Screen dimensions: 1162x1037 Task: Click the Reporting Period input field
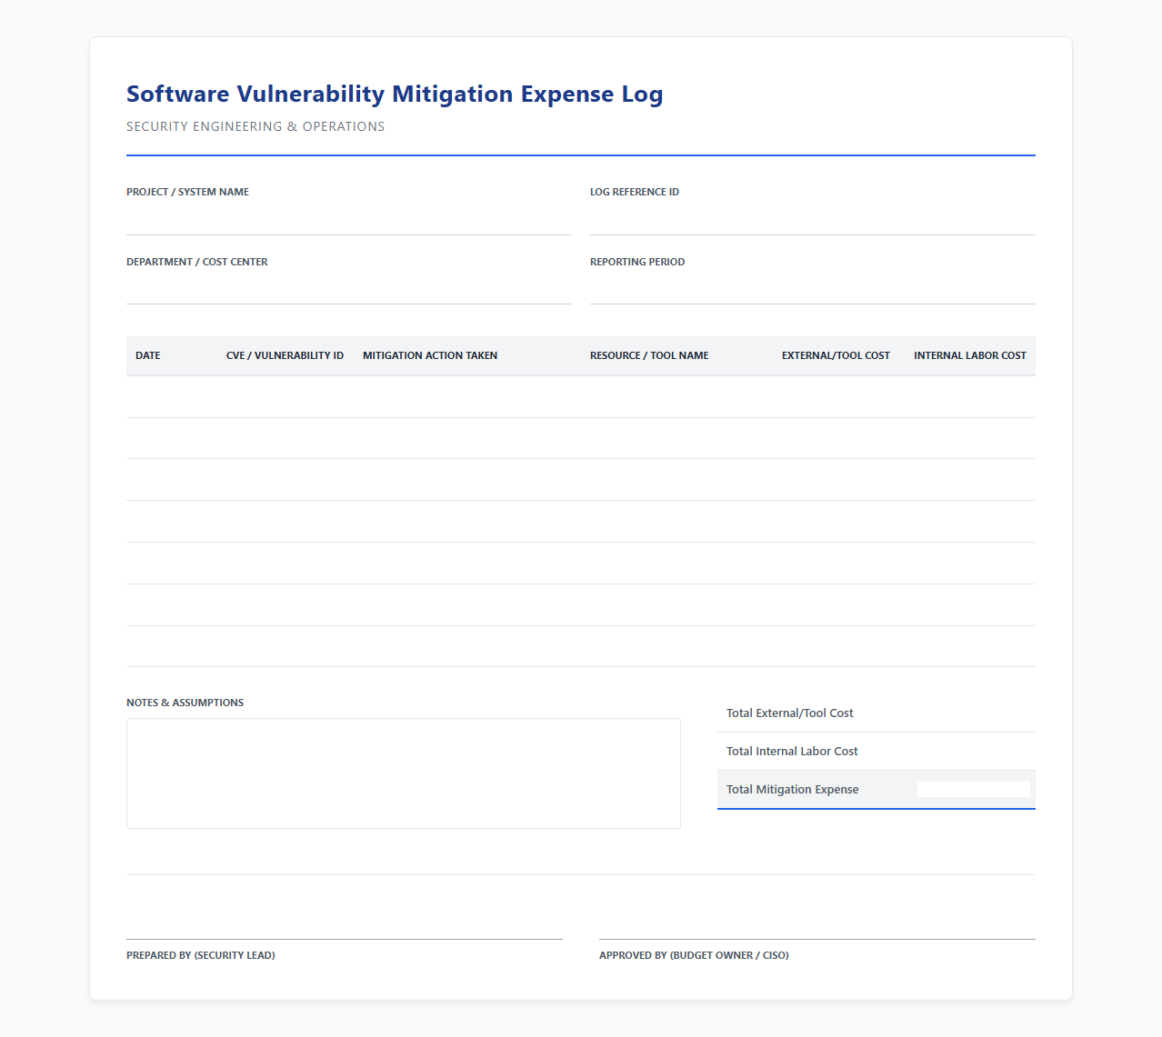click(x=813, y=289)
